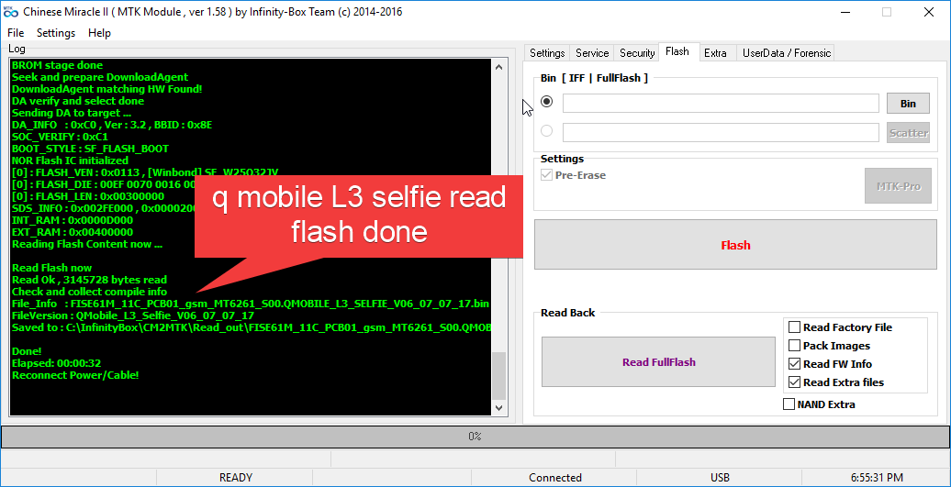Select the Scatter file radio button
This screenshot has width=951, height=487.
546,131
